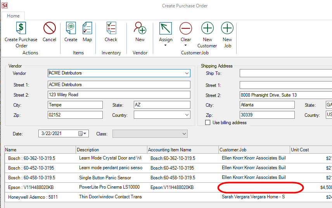Screen dimensions: 332x208
Task: Click the vendor City field containing Tempe
Action: [x=75, y=105]
